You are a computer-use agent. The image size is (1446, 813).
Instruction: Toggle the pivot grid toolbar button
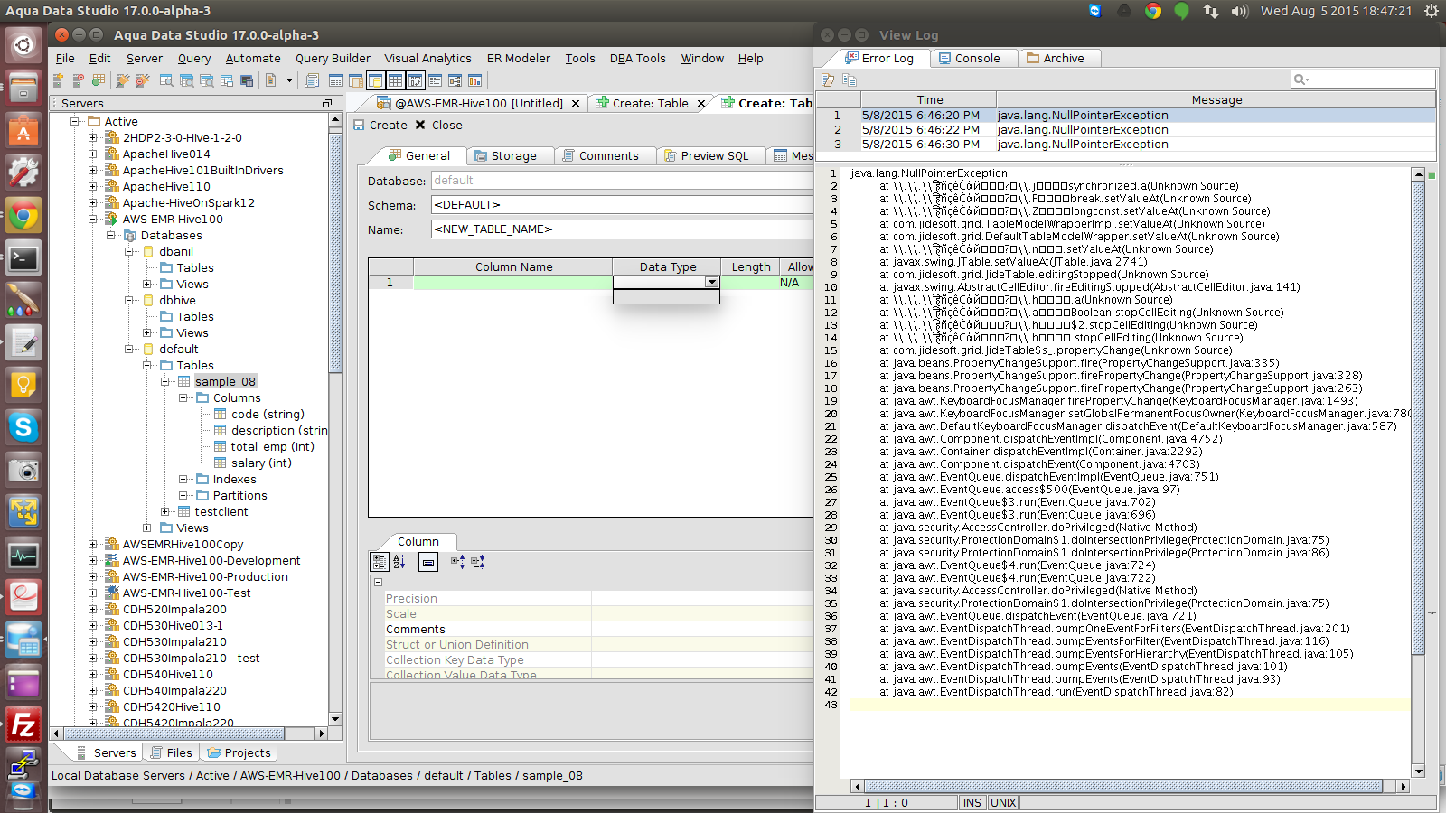pos(416,80)
